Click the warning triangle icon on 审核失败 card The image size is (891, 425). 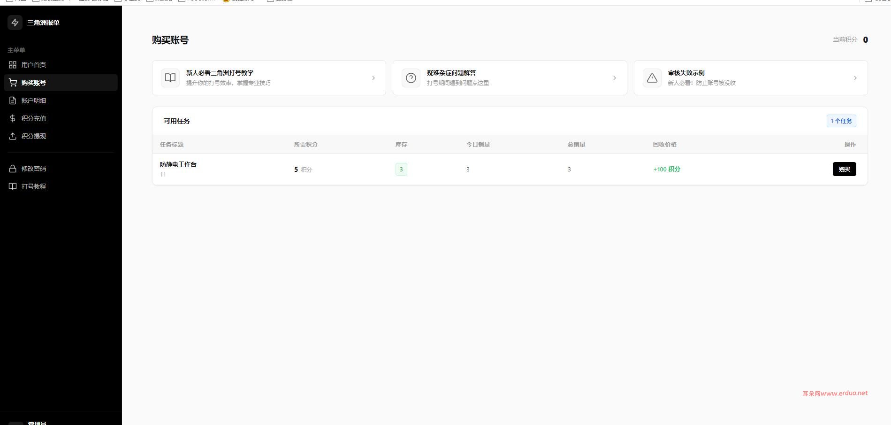(x=652, y=78)
